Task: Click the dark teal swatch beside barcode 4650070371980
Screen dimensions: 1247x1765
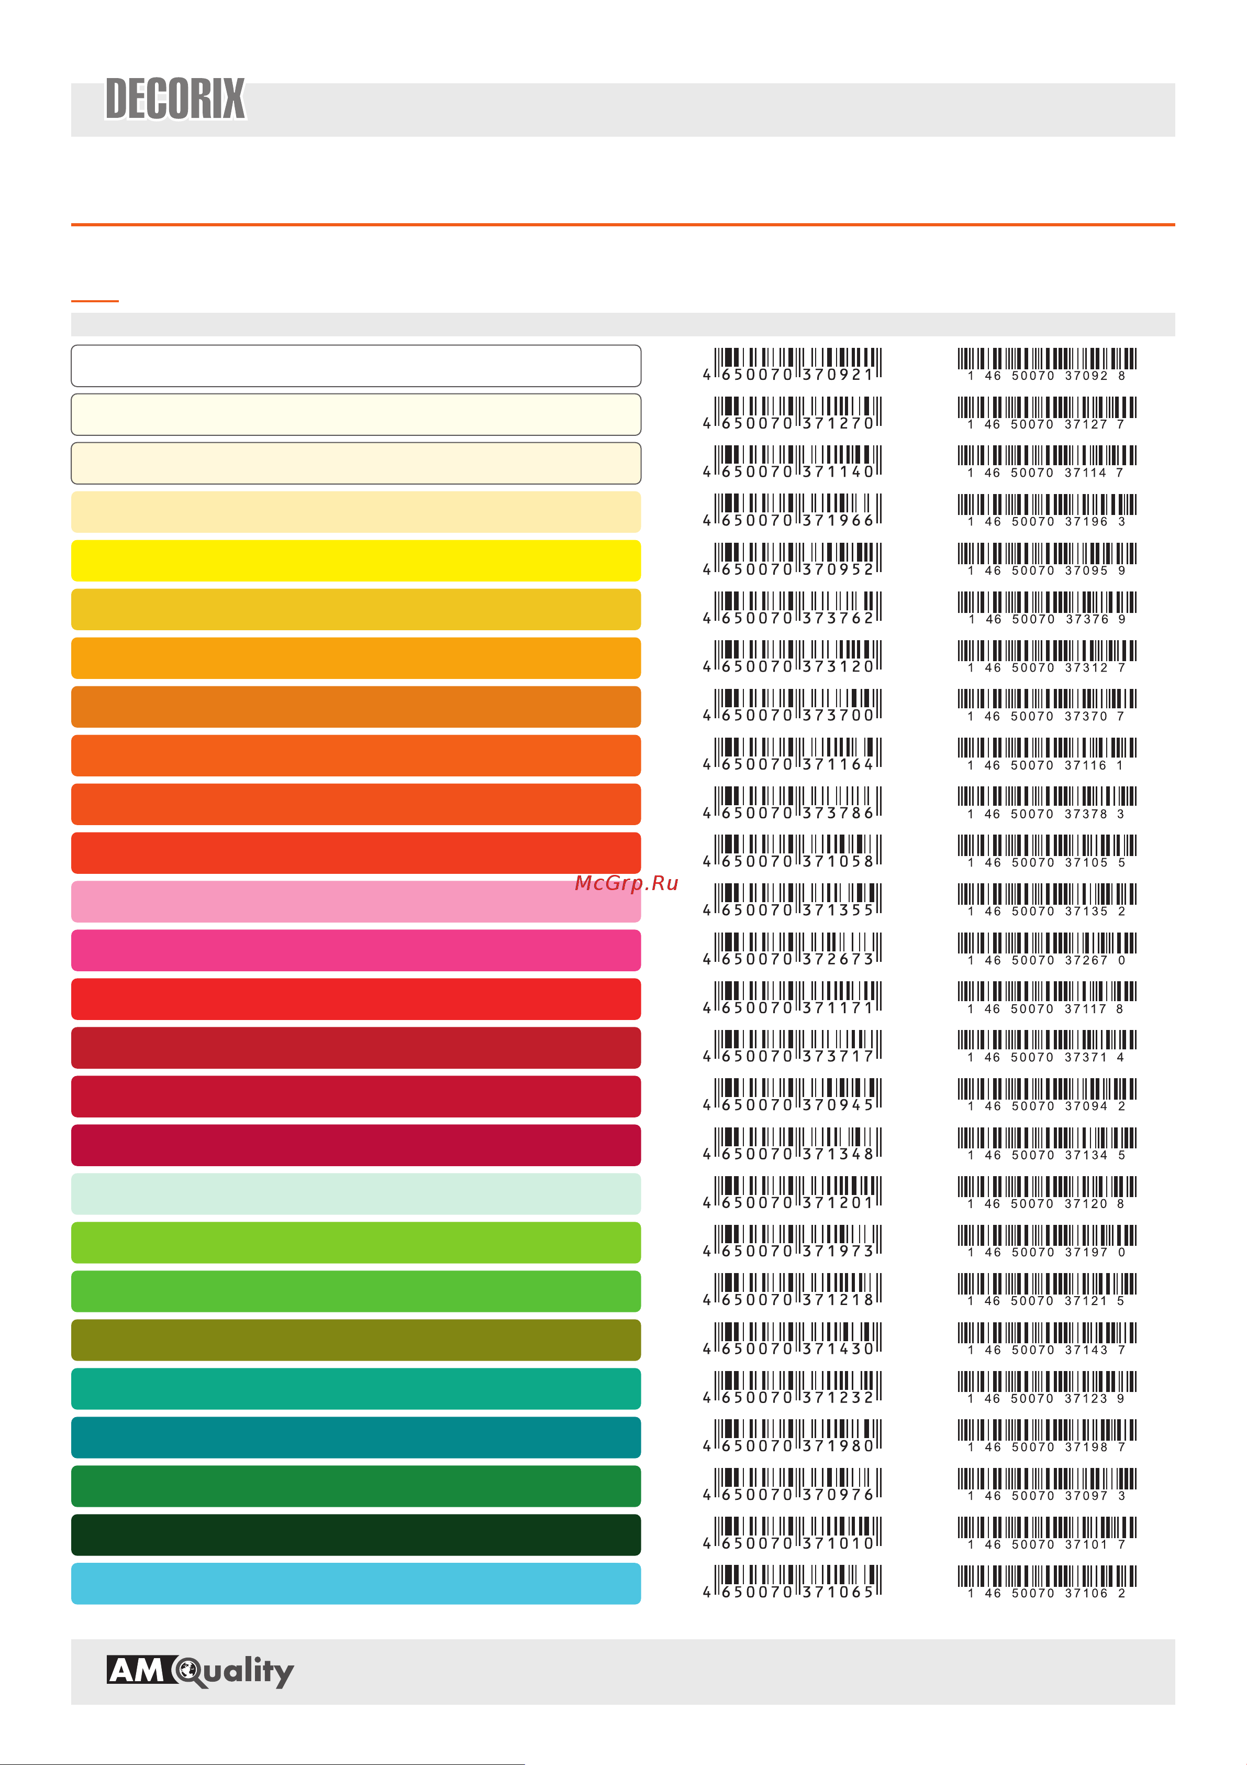Action: 356,1438
